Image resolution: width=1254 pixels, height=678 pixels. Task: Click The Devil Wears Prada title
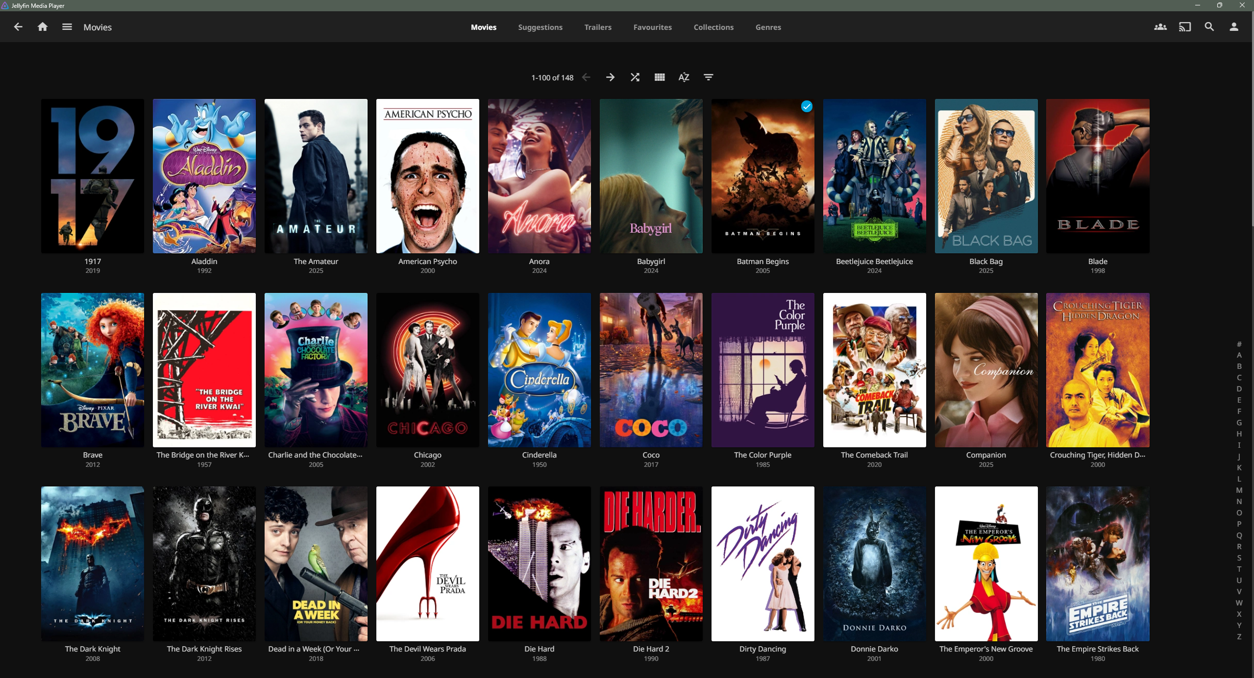pos(427,649)
